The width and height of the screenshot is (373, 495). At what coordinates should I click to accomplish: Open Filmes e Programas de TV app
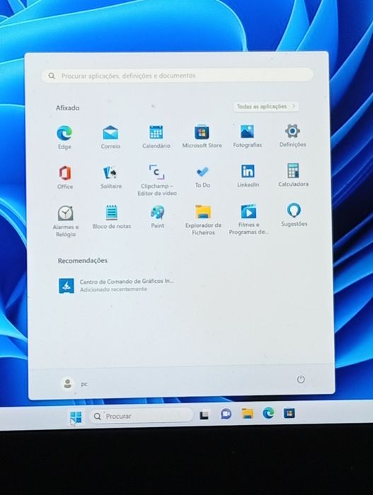pyautogui.click(x=248, y=219)
